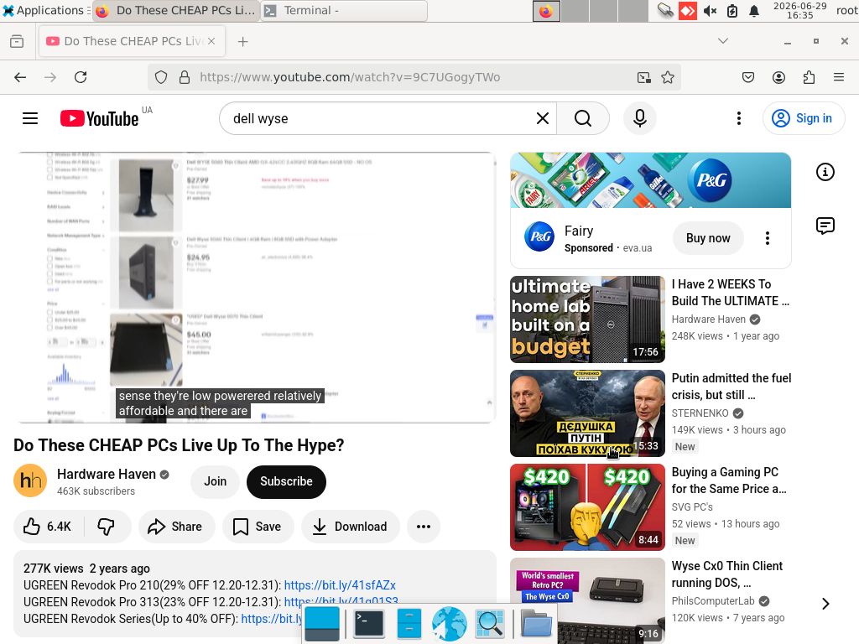This screenshot has height=644, width=859.
Task: Open the Firefox account icon
Action: [778, 77]
